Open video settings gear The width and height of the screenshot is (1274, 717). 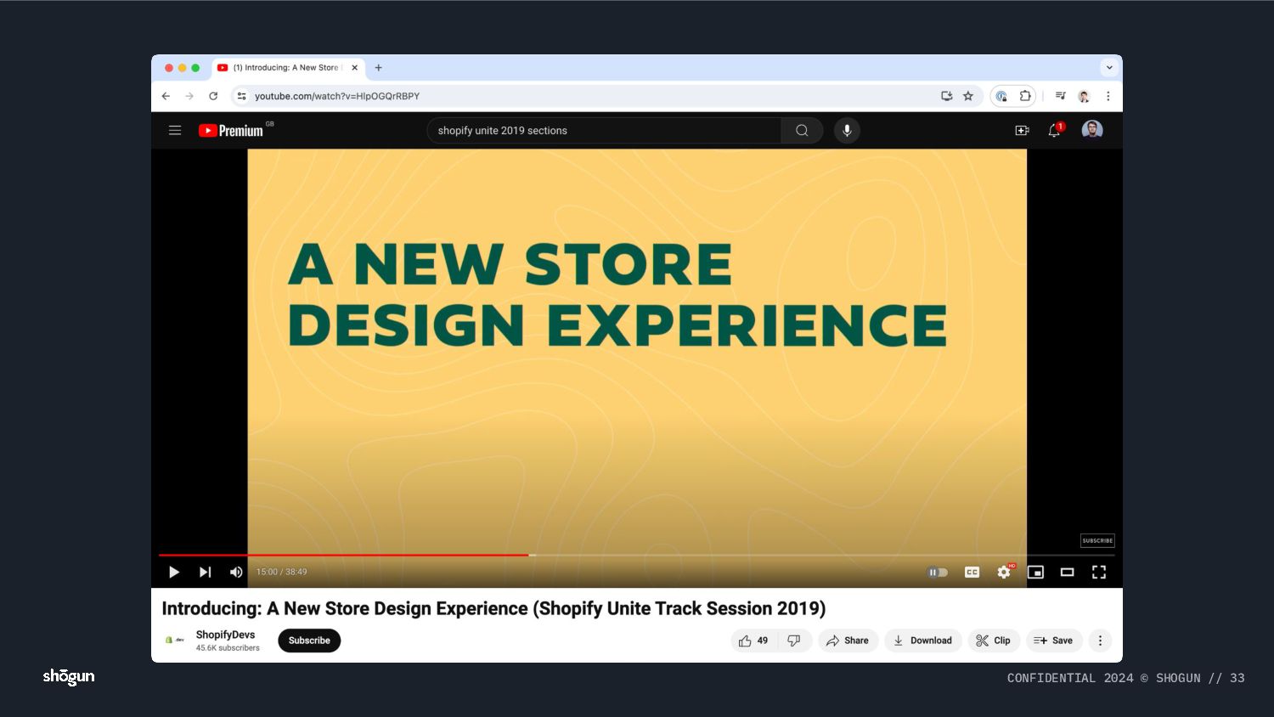[1004, 572]
